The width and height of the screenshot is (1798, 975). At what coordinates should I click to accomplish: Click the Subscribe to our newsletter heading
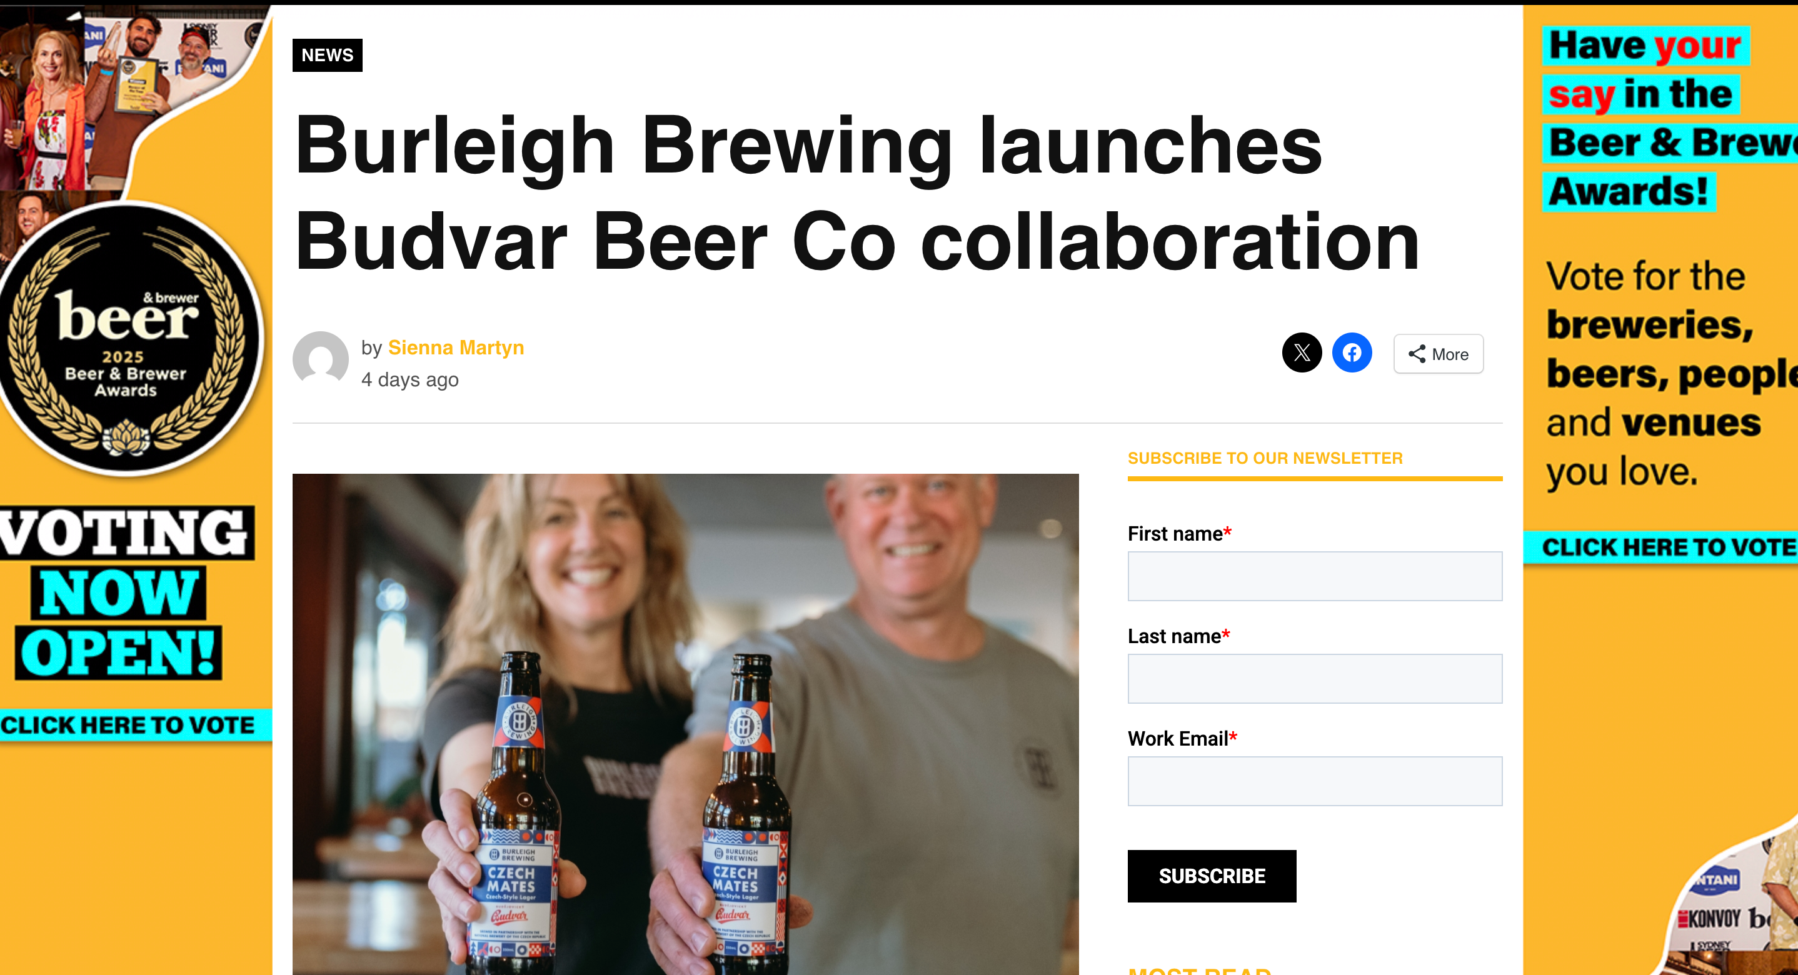coord(1265,458)
